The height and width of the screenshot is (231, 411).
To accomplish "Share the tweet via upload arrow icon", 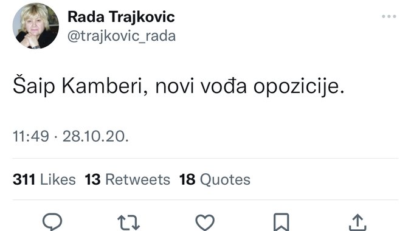I will [x=357, y=222].
